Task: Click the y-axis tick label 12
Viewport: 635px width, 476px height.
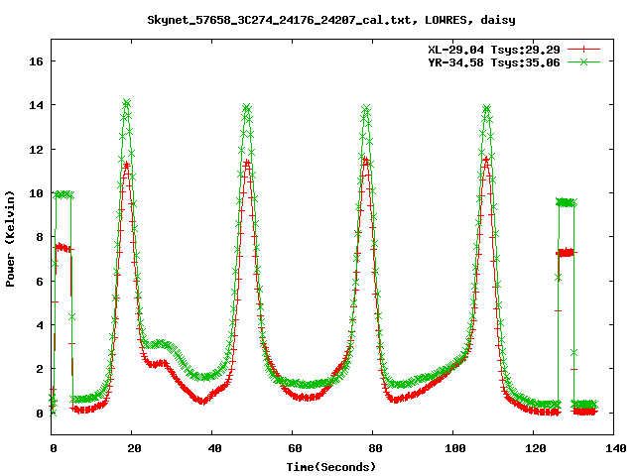Action: [36, 150]
